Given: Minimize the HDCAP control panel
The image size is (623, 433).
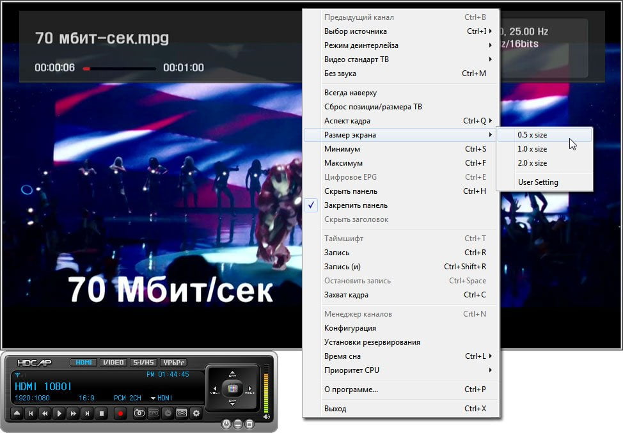Looking at the screenshot, I should click(x=237, y=424).
